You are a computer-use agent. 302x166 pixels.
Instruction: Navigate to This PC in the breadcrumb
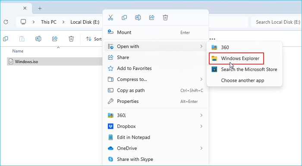coord(48,22)
